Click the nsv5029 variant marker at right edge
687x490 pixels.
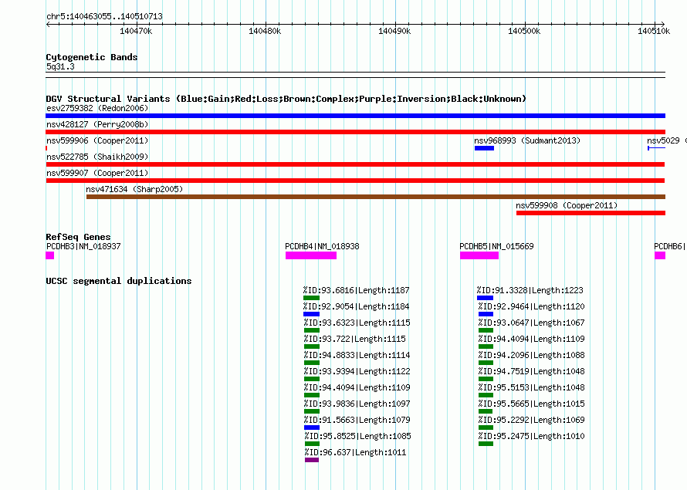click(x=656, y=148)
